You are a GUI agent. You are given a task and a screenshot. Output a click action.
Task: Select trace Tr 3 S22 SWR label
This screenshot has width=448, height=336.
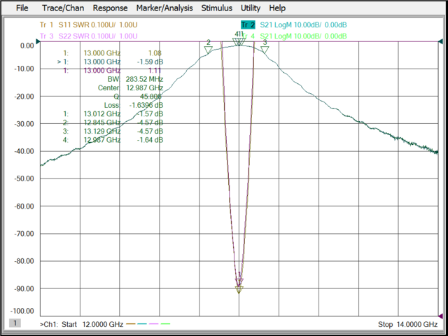[89, 36]
